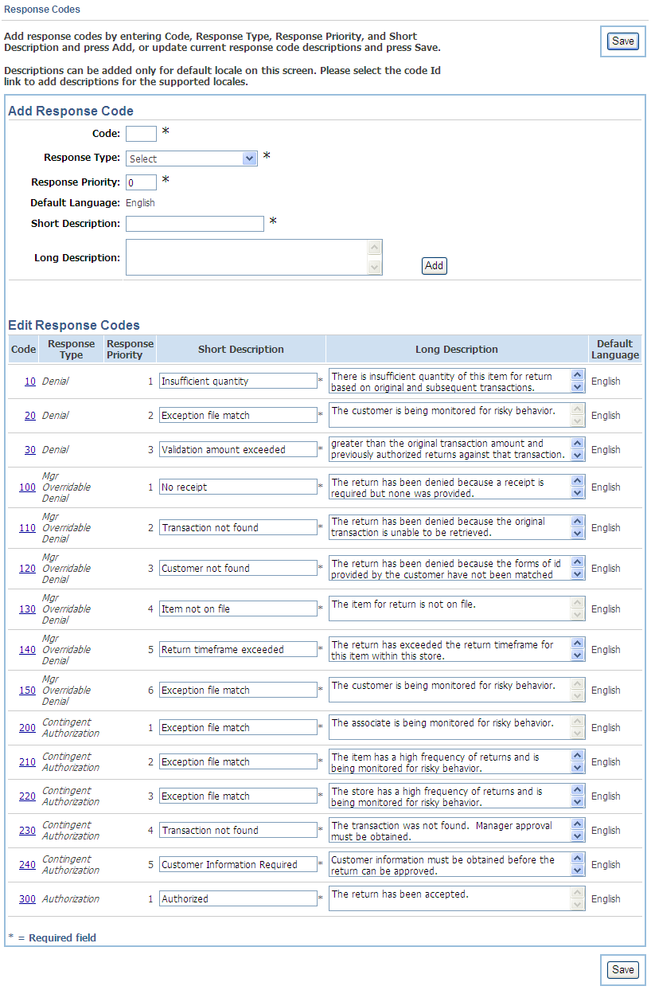The height and width of the screenshot is (990, 651).
Task: Expand the Select combo box for Response Type
Action: [x=191, y=158]
